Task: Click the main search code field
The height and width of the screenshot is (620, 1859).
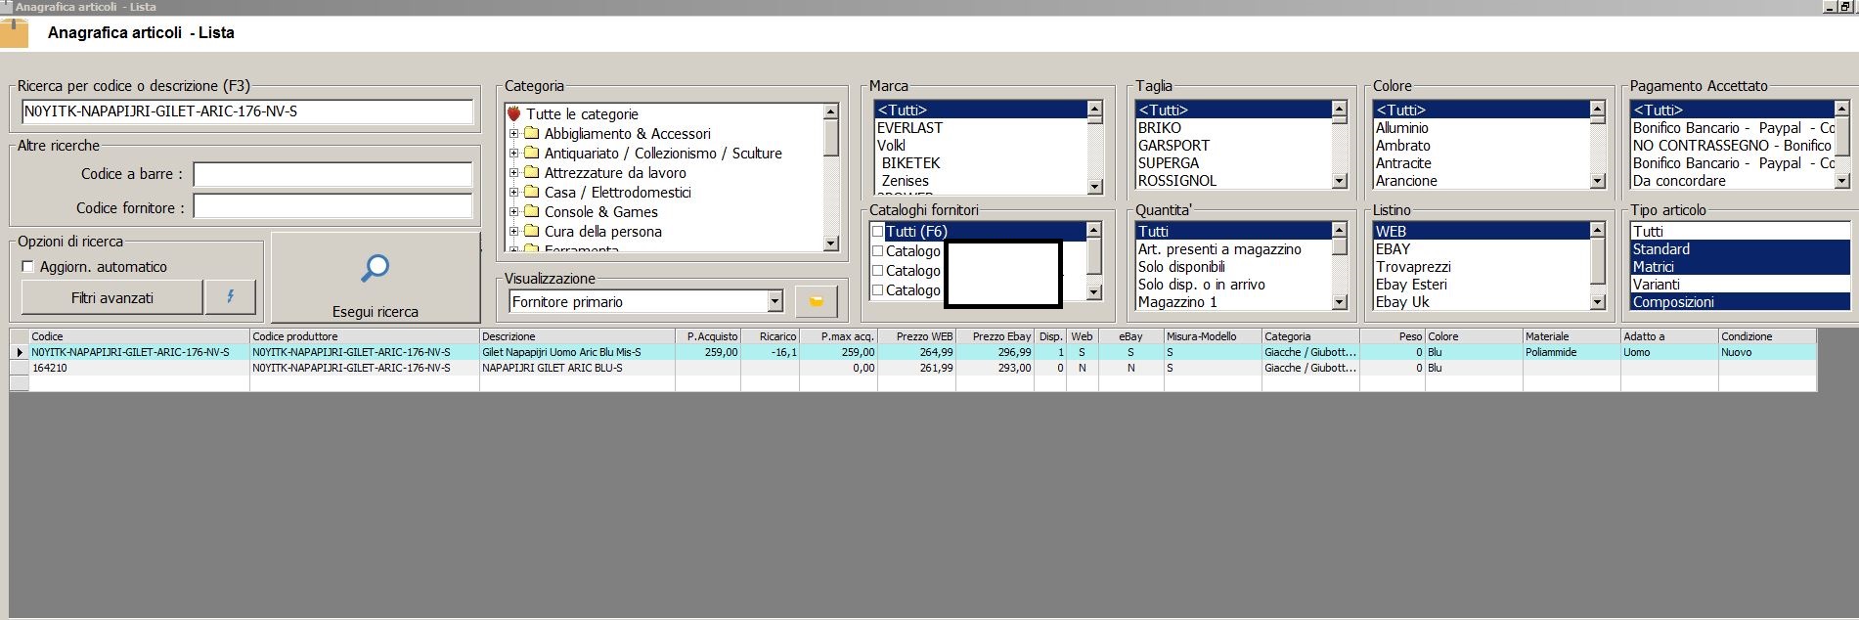Action: point(247,111)
